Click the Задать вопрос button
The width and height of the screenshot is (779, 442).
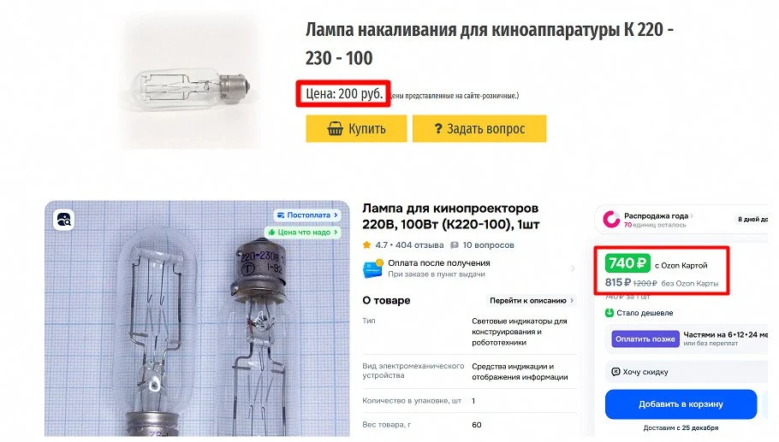coord(479,129)
